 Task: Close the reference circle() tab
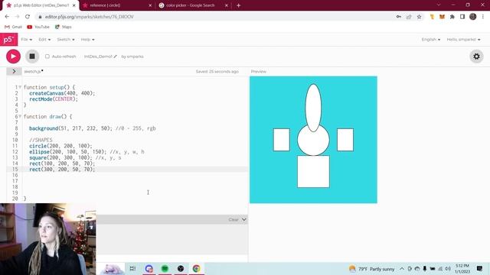pos(150,5)
